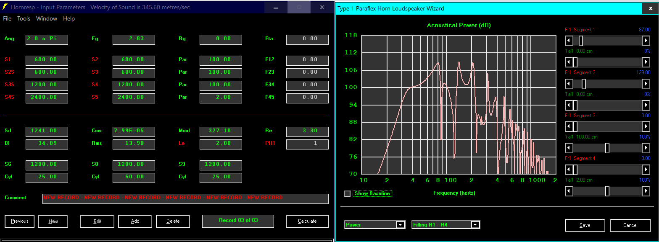659x242 pixels.
Task: Click left arrow of Segment 1 Tal1 slider
Action: point(569,62)
